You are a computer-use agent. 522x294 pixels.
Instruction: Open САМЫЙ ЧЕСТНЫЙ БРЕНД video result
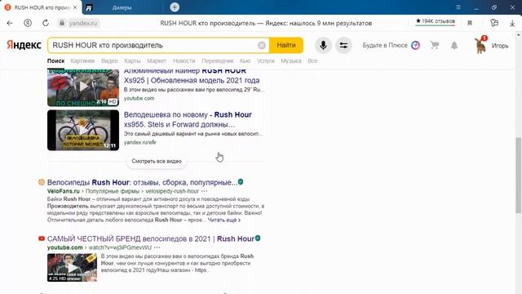[150, 238]
